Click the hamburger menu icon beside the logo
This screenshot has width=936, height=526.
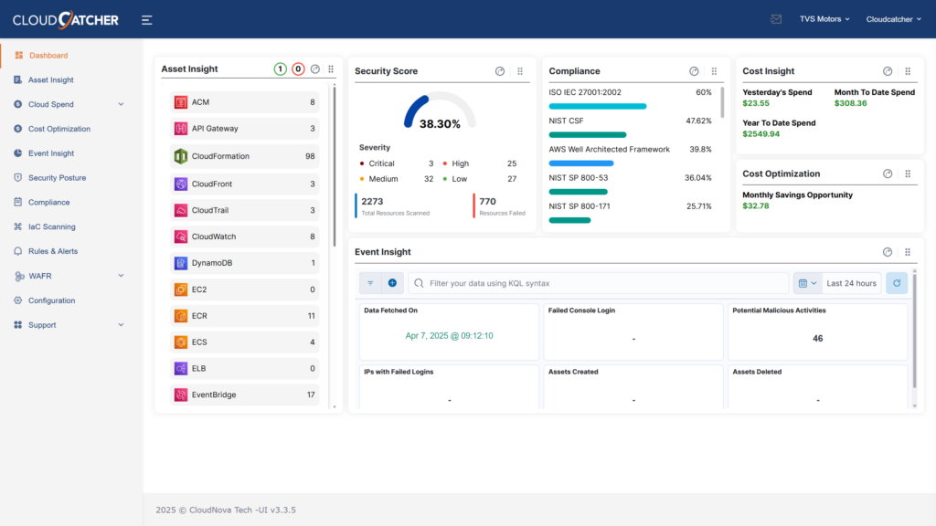pyautogui.click(x=146, y=19)
